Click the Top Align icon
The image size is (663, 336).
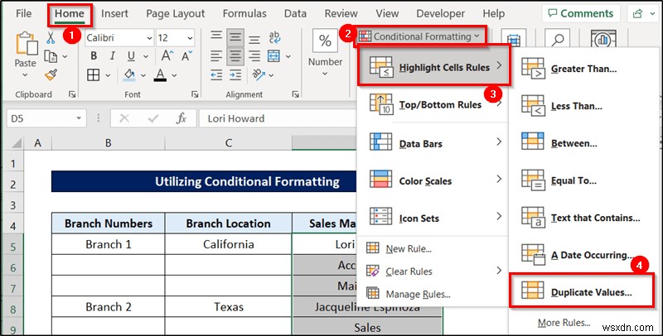216,37
